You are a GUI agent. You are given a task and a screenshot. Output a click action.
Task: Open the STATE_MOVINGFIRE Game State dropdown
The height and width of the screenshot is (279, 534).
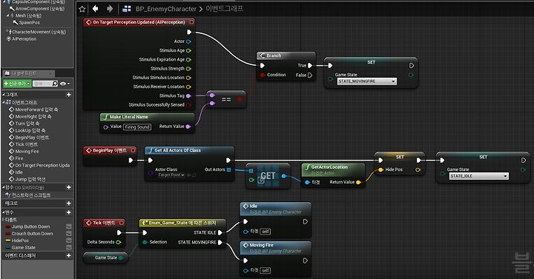367,81
